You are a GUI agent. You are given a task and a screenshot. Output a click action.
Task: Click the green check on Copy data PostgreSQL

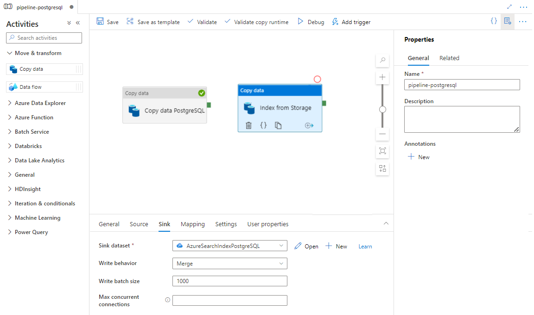point(202,93)
